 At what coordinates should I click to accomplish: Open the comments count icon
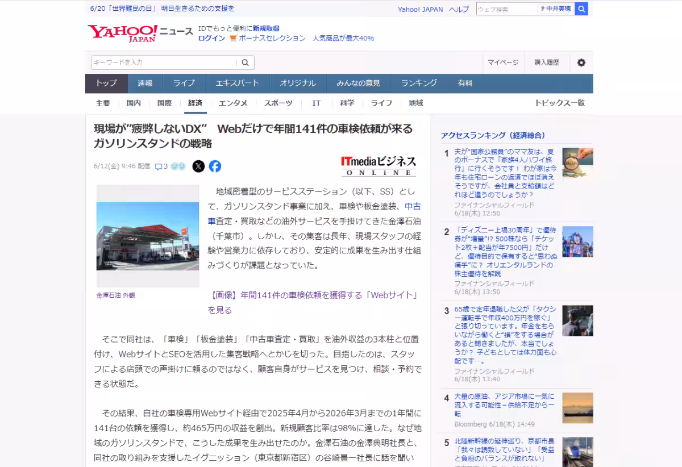pyautogui.click(x=161, y=166)
